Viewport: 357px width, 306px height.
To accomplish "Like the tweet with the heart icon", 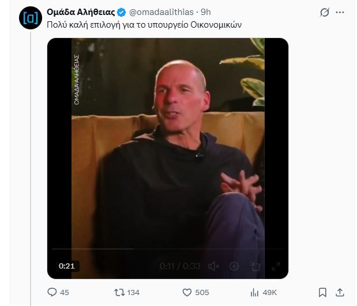I will click(x=186, y=292).
